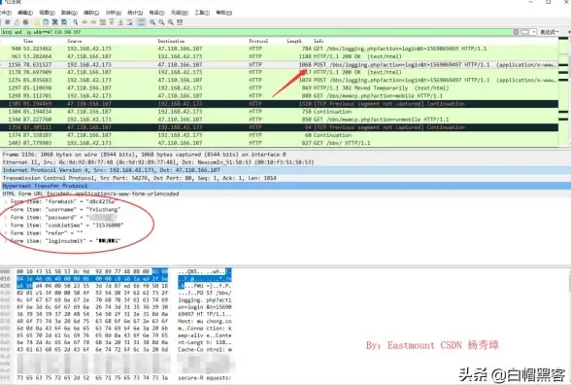Open the filter Expression builder (表达式…)
This screenshot has width=571, height=385.
(549, 32)
